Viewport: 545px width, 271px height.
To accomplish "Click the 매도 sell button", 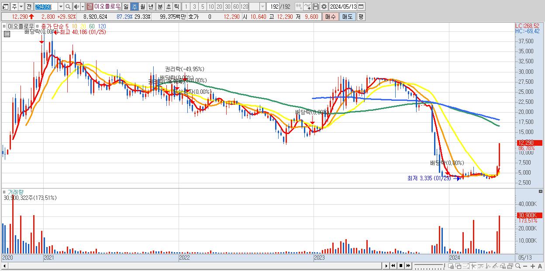I will tap(347, 17).
